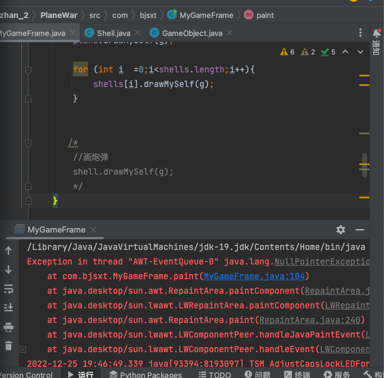Click the bottom yellow warning stripe marker
384x378 pixels.
click(364, 197)
